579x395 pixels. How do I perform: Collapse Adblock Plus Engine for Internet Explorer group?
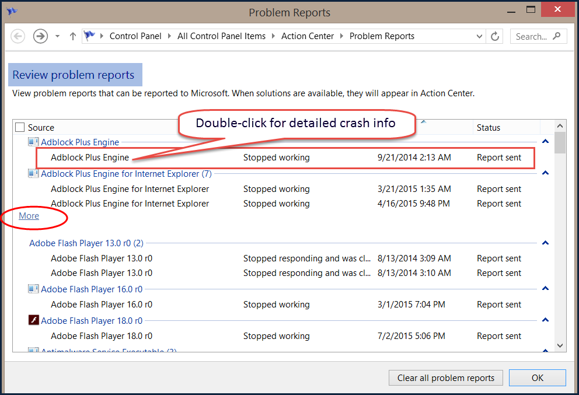(x=545, y=173)
